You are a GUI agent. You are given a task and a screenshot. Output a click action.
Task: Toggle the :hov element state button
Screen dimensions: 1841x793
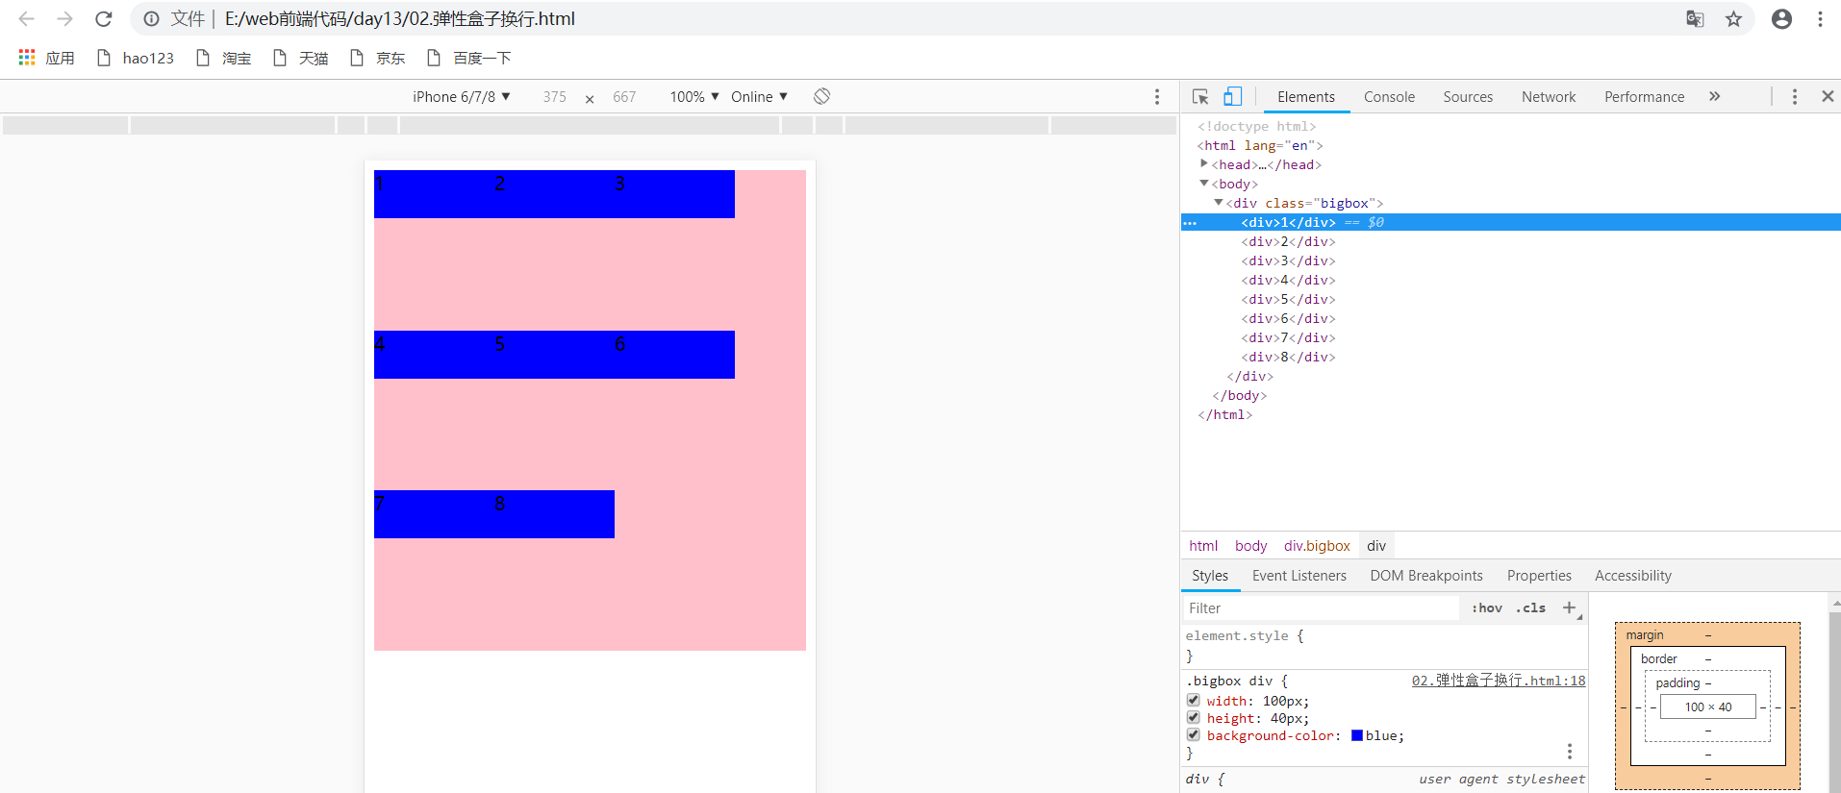[1487, 608]
